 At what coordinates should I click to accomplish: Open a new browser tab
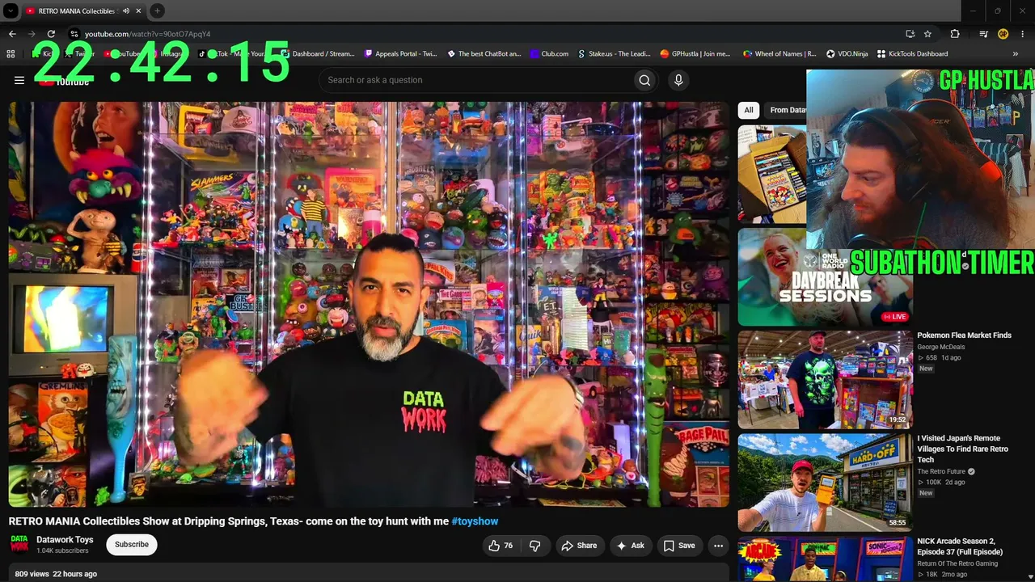tap(157, 11)
